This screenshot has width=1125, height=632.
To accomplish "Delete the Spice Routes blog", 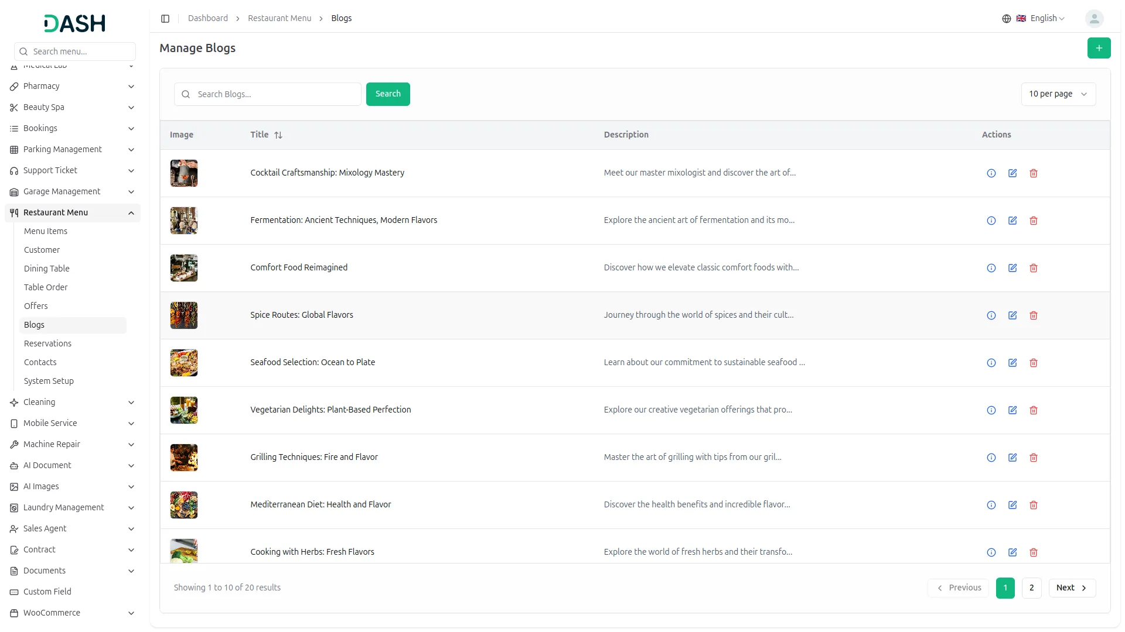I will click(1033, 315).
